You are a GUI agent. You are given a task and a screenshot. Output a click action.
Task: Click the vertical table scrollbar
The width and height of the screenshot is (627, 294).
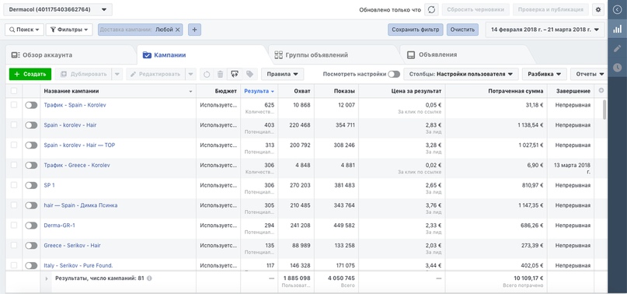point(604,110)
